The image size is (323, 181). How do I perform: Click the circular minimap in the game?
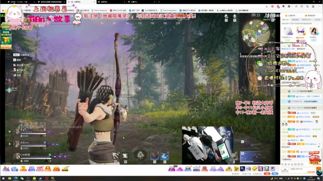tap(256, 33)
